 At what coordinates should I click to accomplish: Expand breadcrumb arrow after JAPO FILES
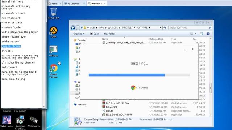point(134,28)
